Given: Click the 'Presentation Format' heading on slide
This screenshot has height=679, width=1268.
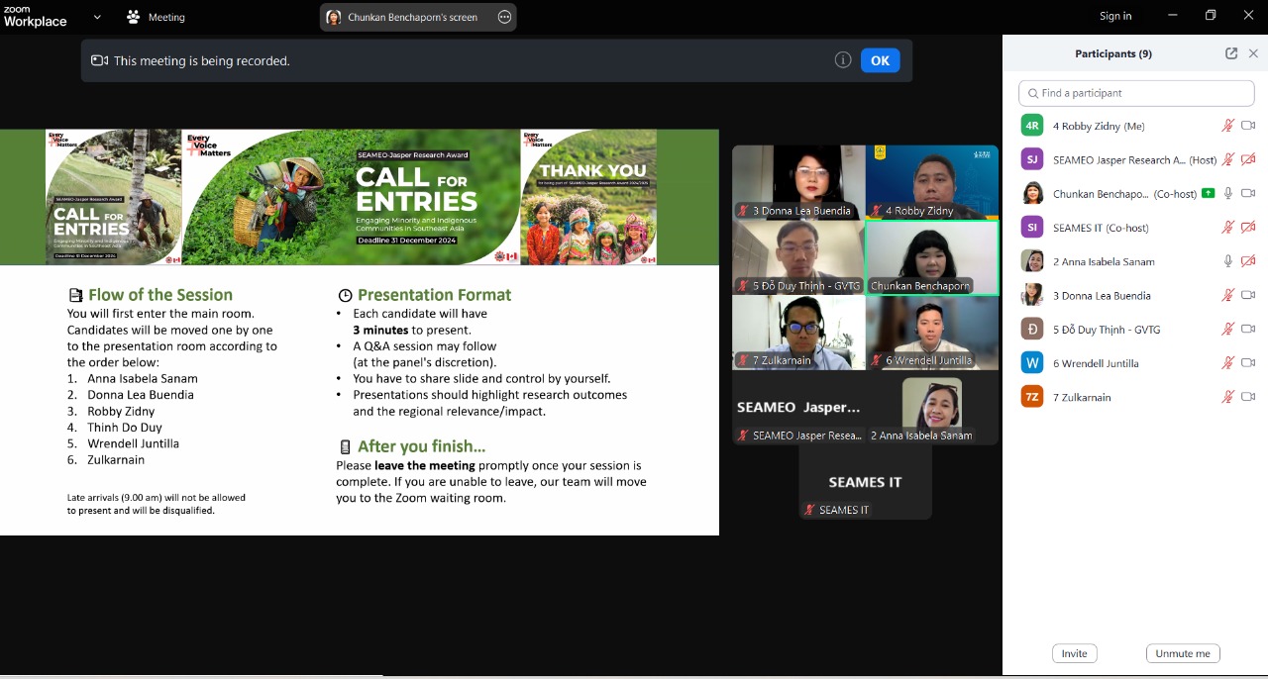Looking at the screenshot, I should coord(434,295).
